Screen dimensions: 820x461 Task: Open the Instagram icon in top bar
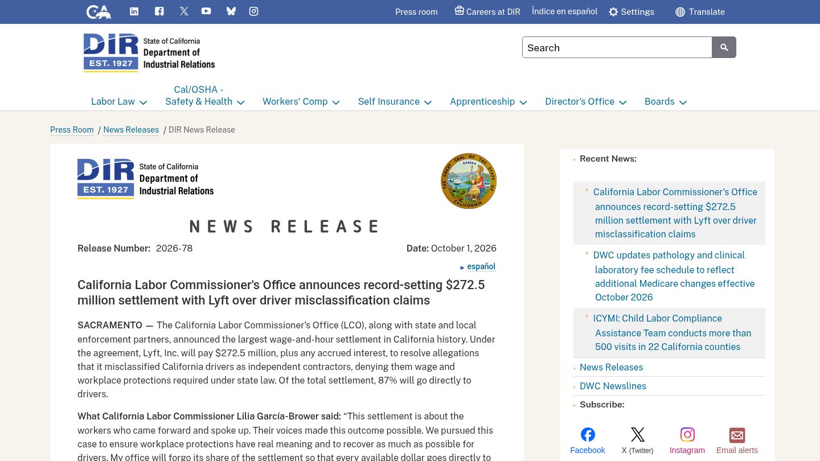(254, 11)
